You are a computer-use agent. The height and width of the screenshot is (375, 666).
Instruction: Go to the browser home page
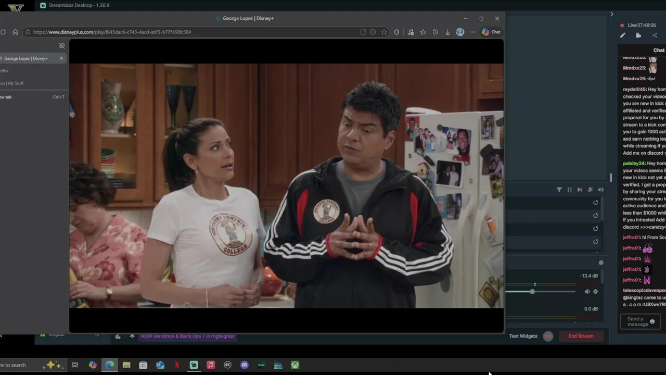pyautogui.click(x=15, y=32)
